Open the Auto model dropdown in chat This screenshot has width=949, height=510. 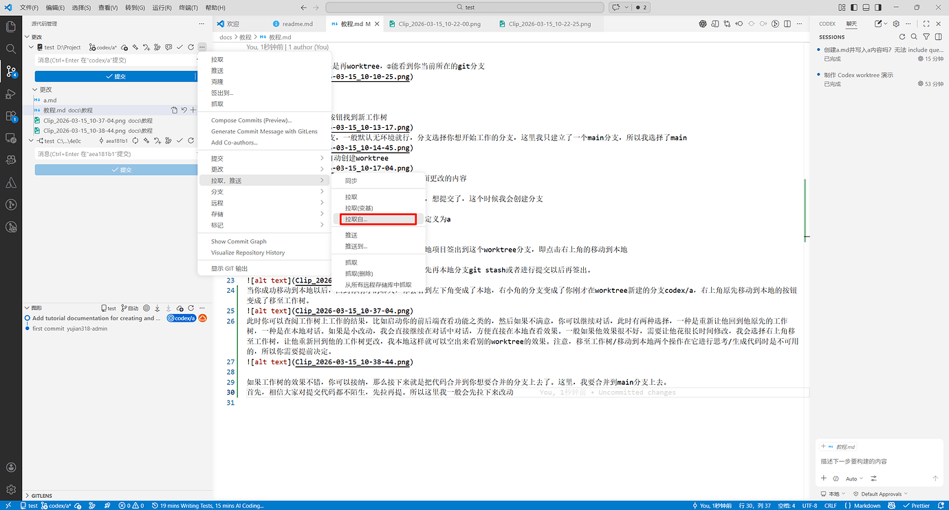[x=853, y=478]
